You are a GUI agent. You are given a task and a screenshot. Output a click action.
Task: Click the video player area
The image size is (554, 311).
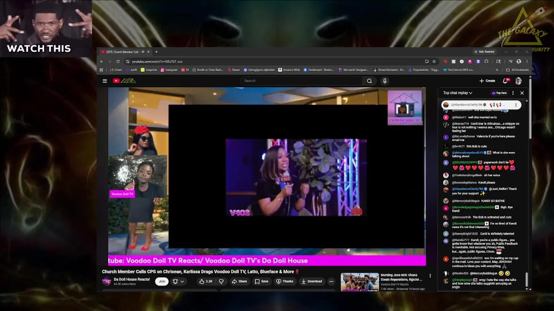point(267,176)
